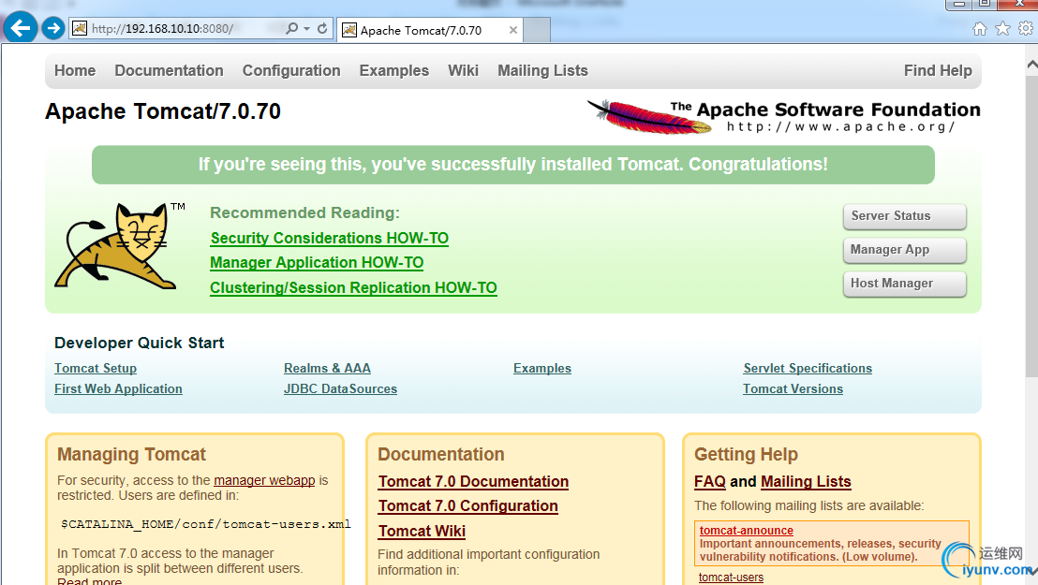This screenshot has height=585, width=1038.
Task: Open the Tomcat Setup link
Action: (x=96, y=369)
